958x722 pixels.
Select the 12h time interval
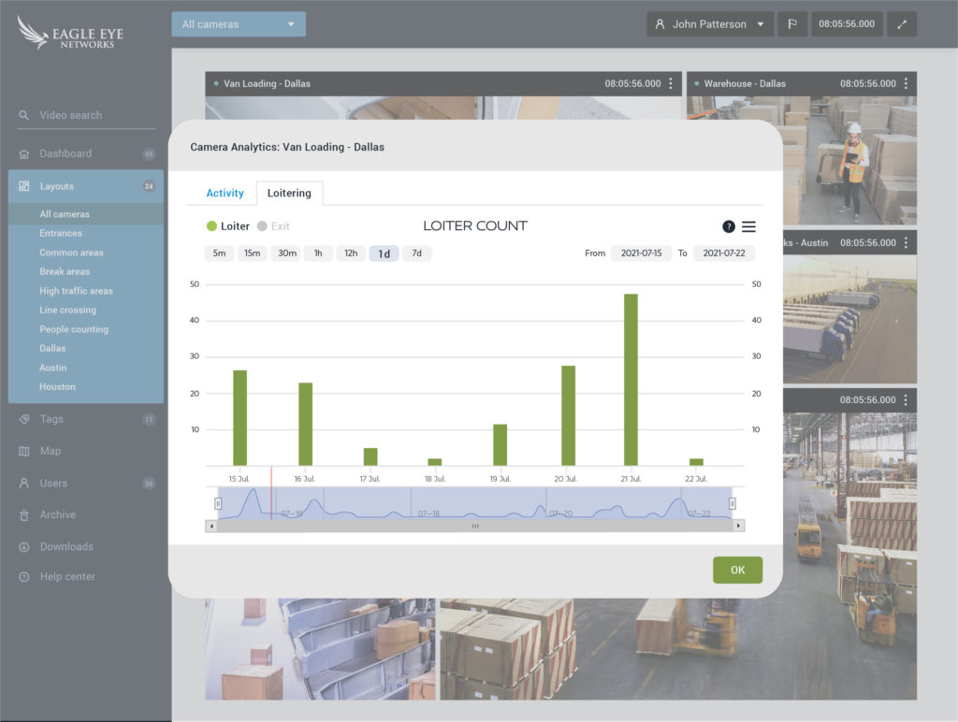point(351,253)
